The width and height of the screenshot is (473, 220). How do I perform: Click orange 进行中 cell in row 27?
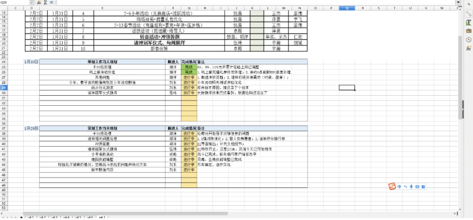pos(189,77)
